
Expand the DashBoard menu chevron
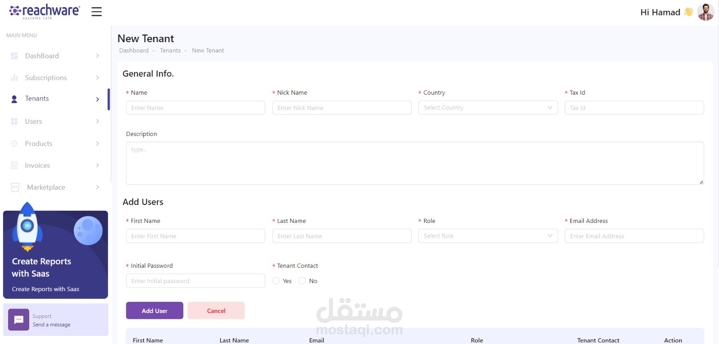point(98,56)
